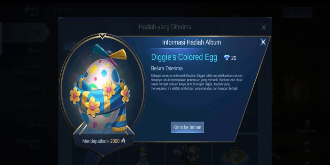
Task: Expand the Battlefield dropdown chevron
Action: (x=44, y=89)
